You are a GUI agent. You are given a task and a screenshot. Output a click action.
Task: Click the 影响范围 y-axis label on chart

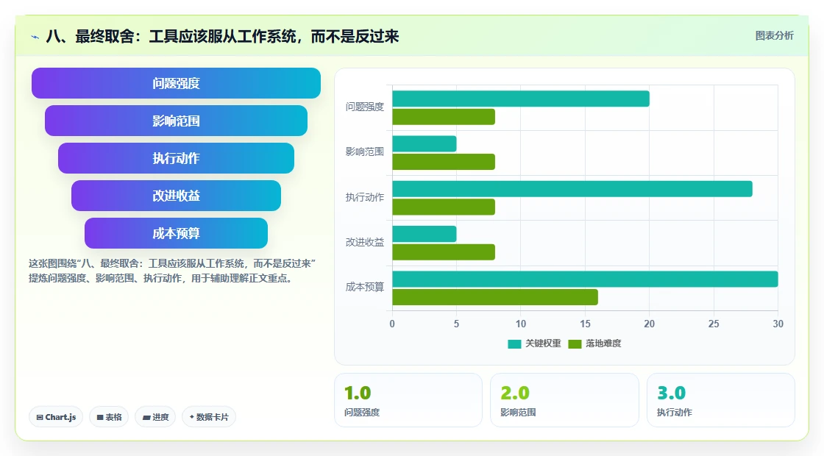click(365, 152)
